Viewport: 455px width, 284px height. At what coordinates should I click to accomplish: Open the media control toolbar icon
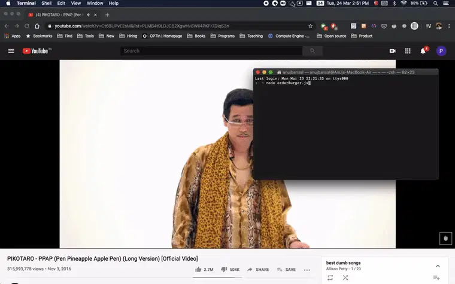click(x=428, y=26)
